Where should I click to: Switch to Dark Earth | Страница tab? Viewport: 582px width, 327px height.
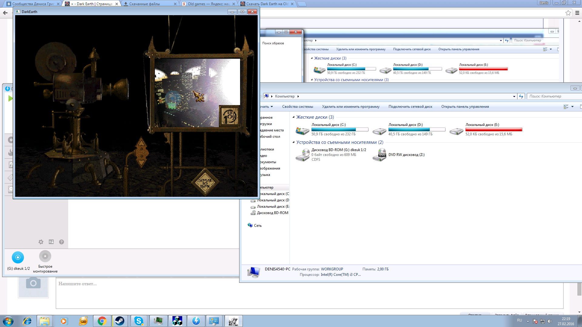[92, 4]
